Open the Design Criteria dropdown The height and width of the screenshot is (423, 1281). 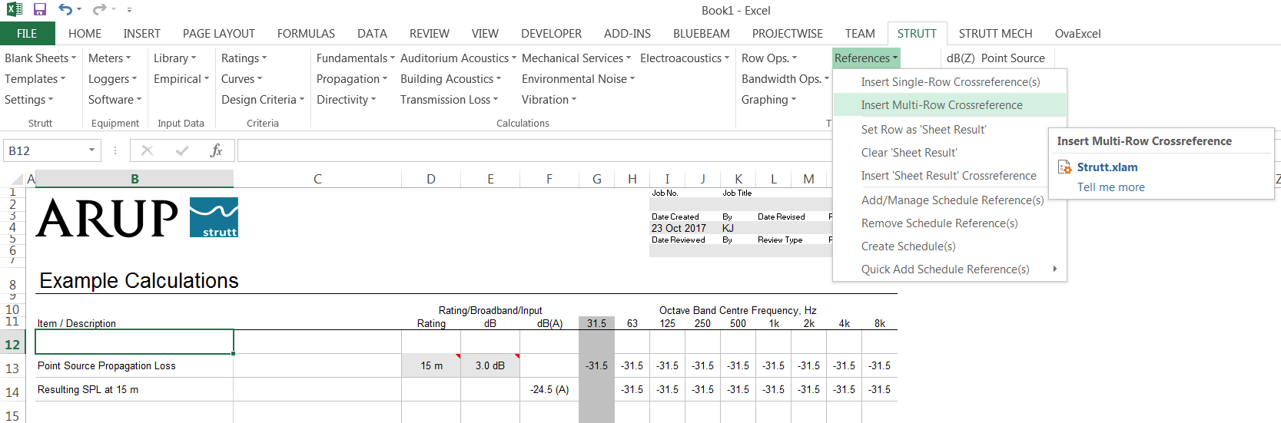pos(263,100)
